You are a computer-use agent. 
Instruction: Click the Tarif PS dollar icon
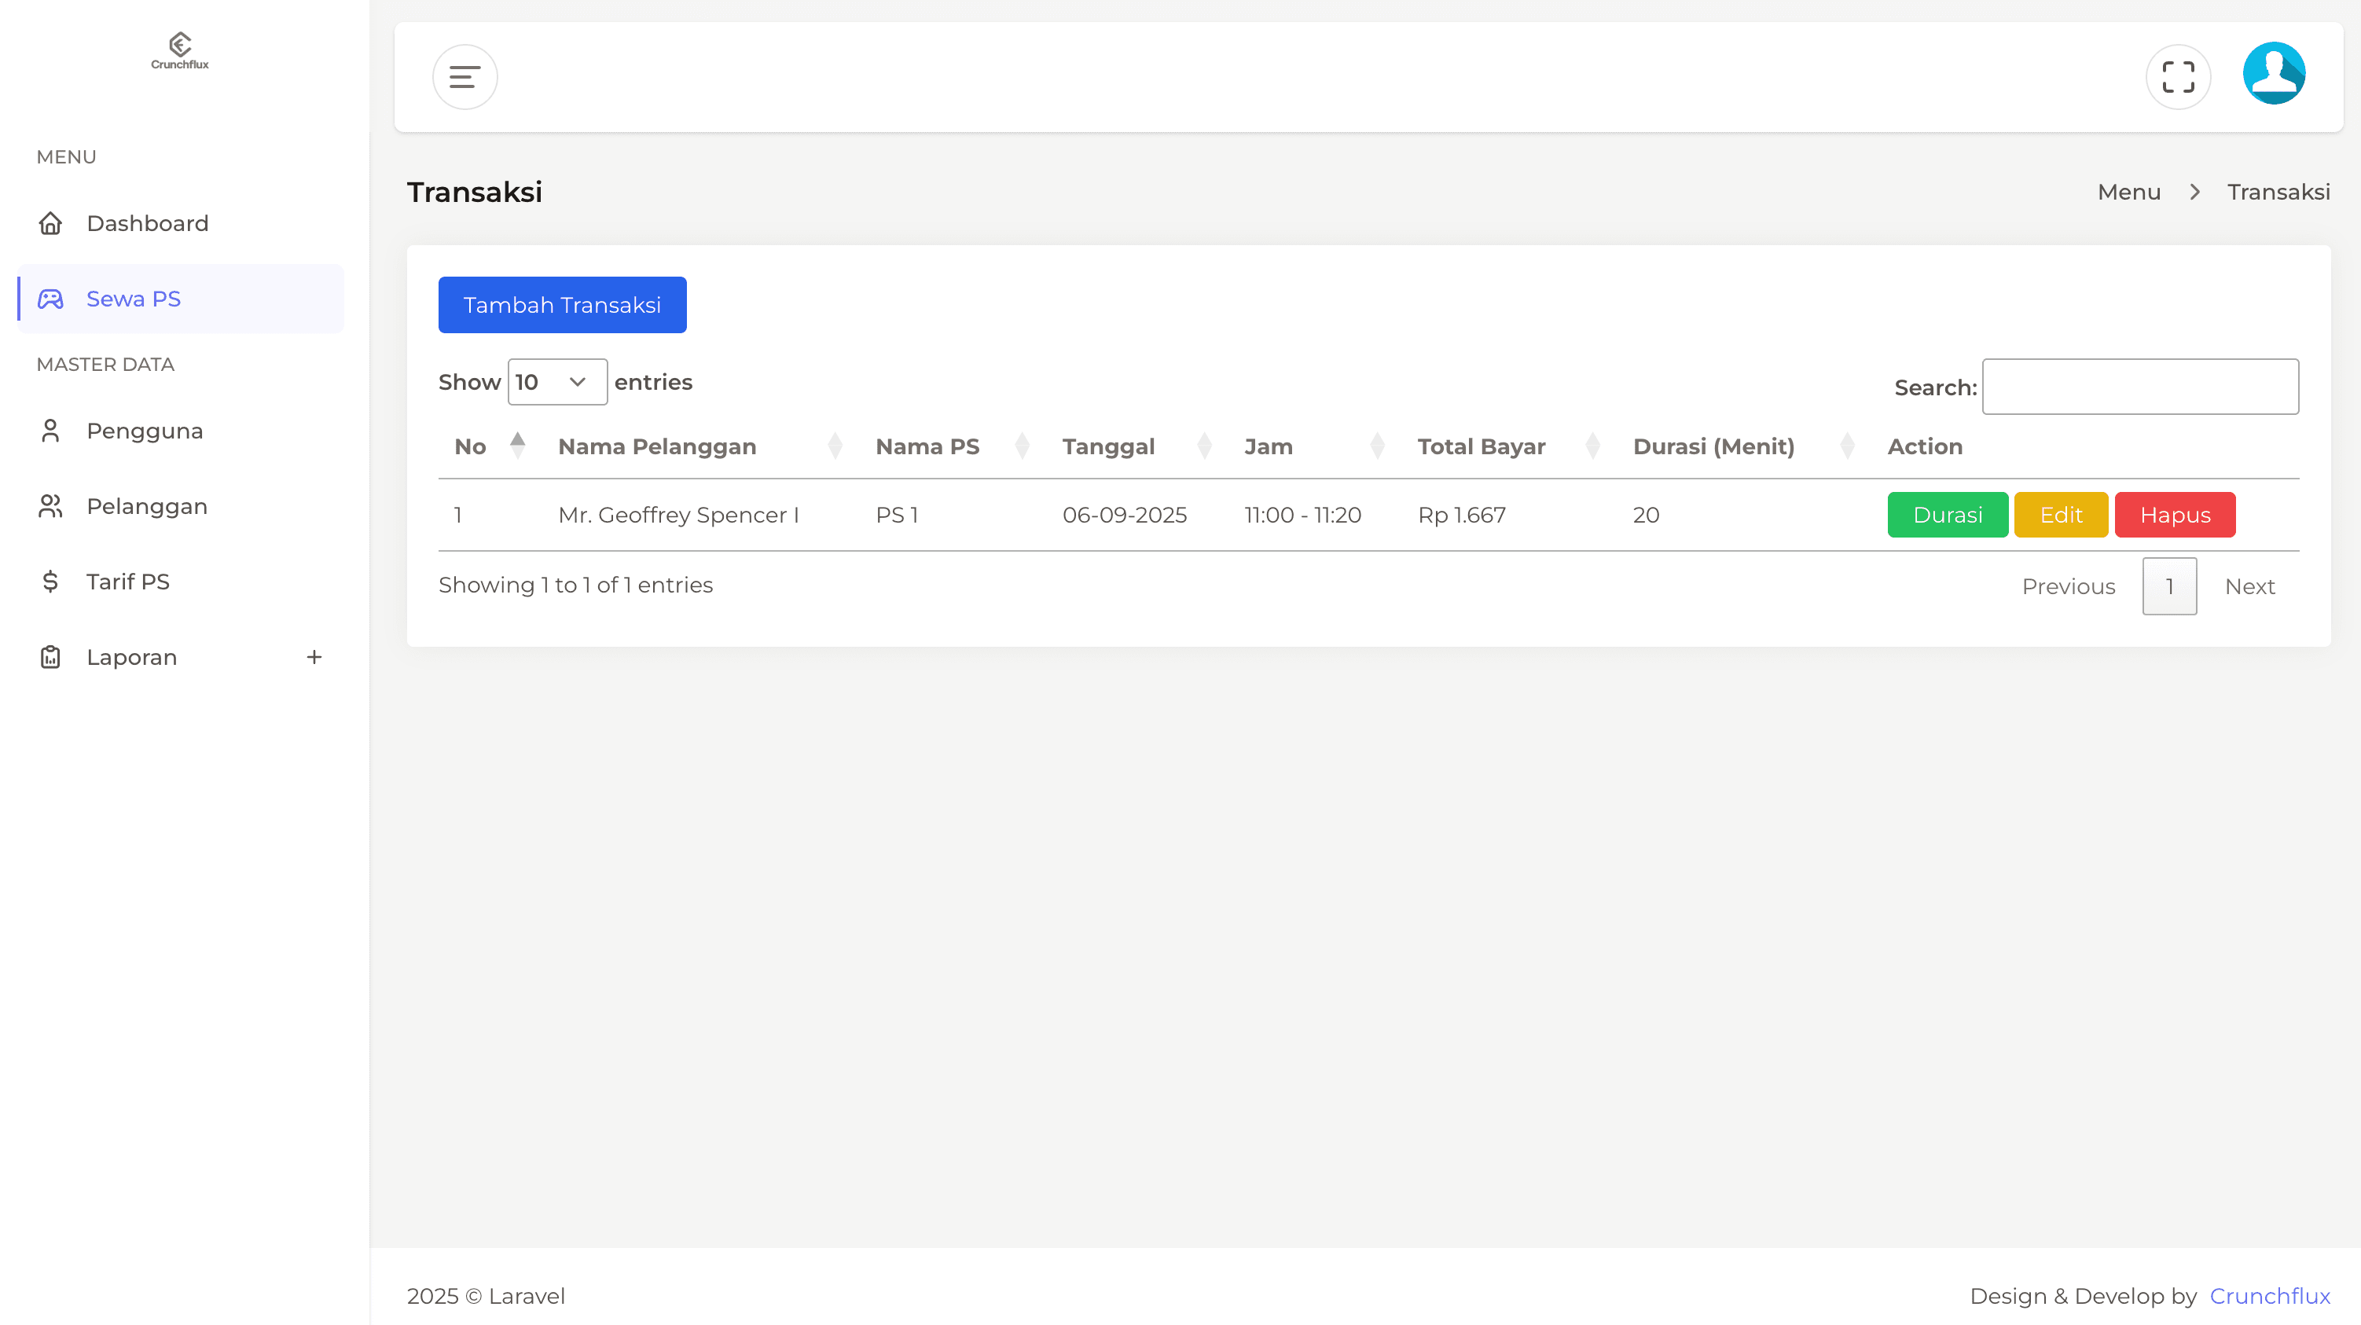click(50, 581)
